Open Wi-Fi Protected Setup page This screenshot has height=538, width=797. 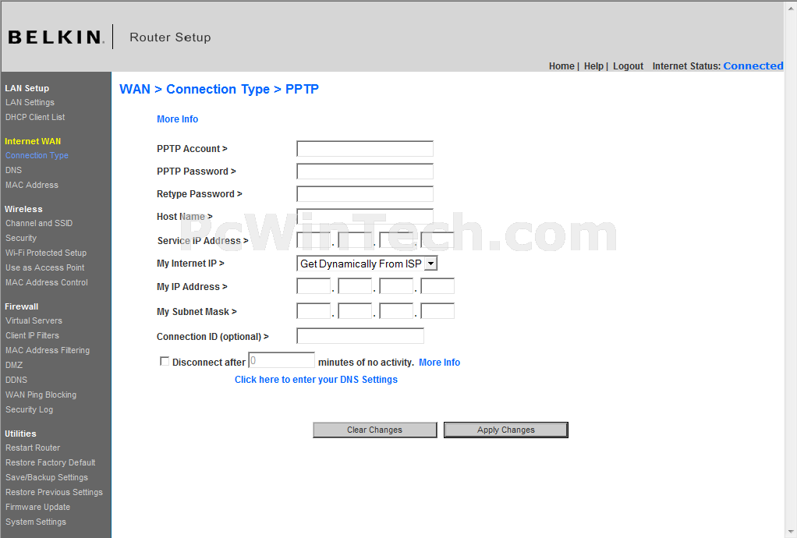click(x=46, y=253)
